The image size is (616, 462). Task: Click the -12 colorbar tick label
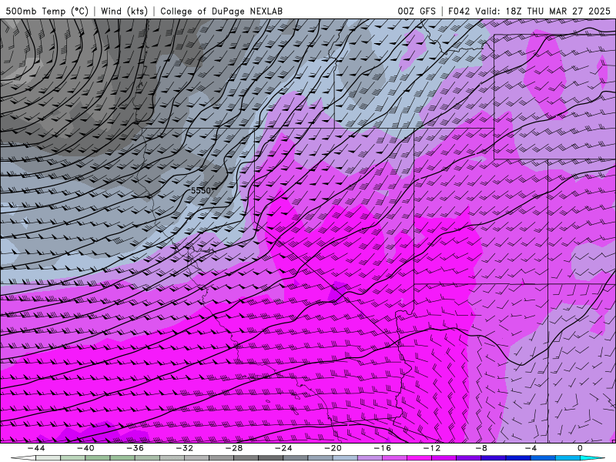432,448
